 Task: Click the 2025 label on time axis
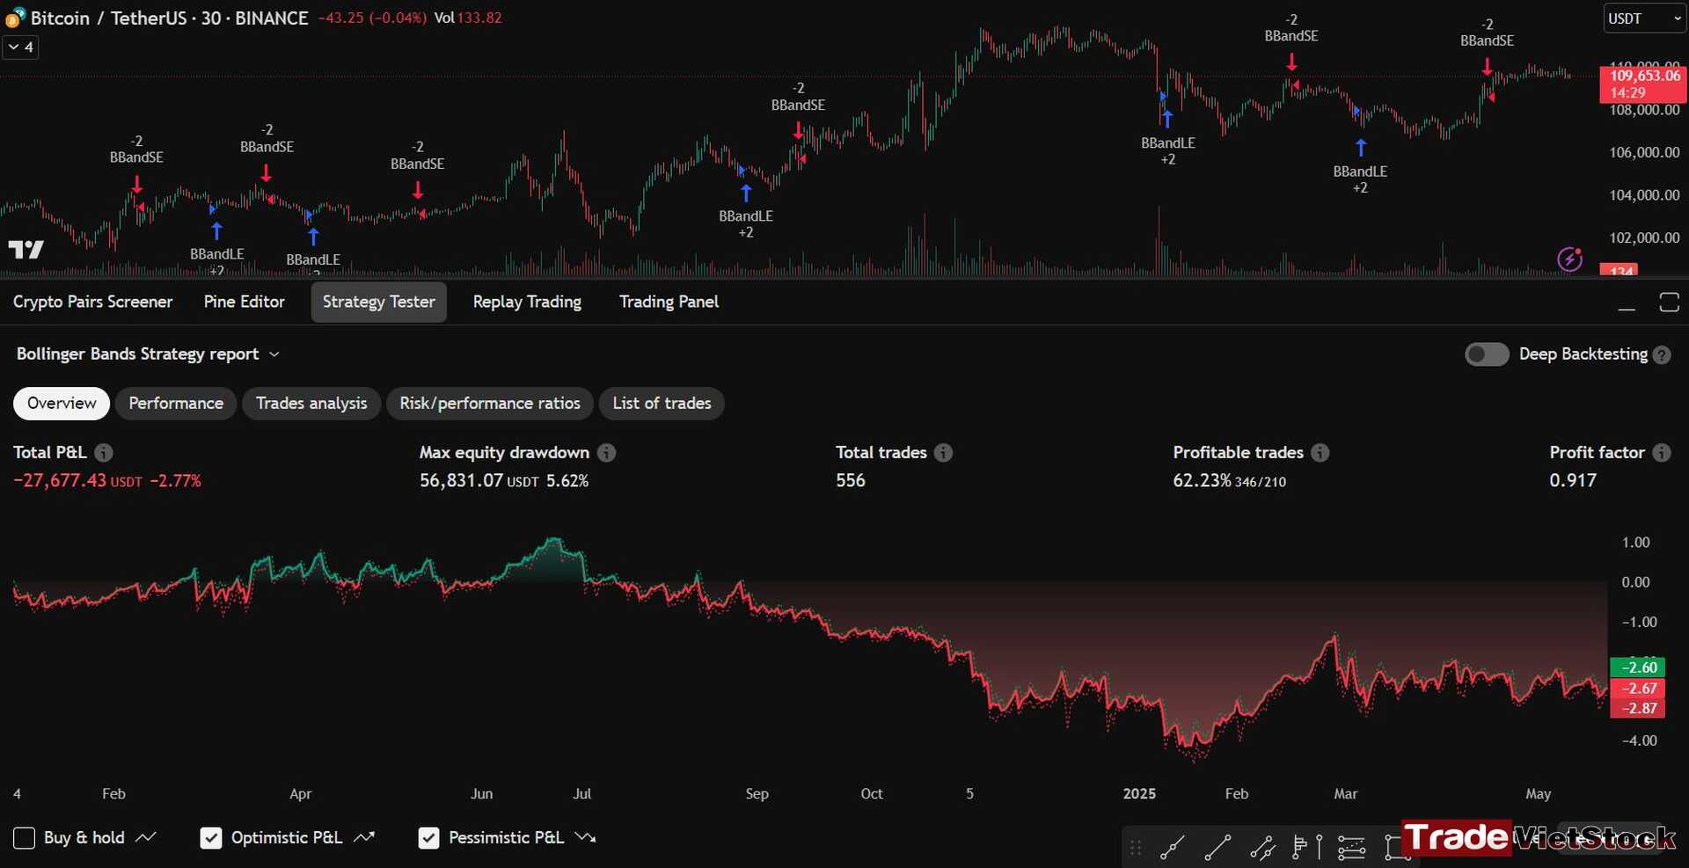coord(1139,794)
